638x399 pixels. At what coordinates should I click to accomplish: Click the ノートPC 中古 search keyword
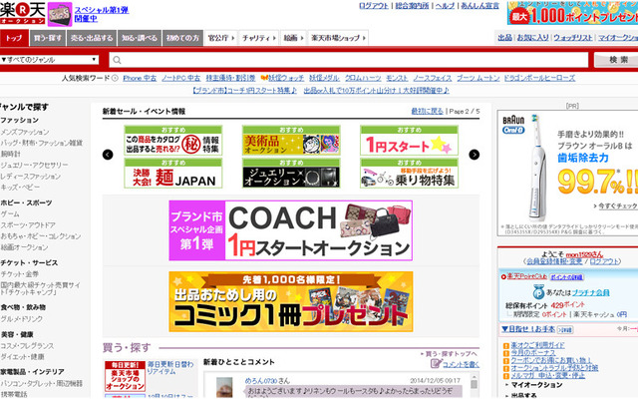click(181, 78)
